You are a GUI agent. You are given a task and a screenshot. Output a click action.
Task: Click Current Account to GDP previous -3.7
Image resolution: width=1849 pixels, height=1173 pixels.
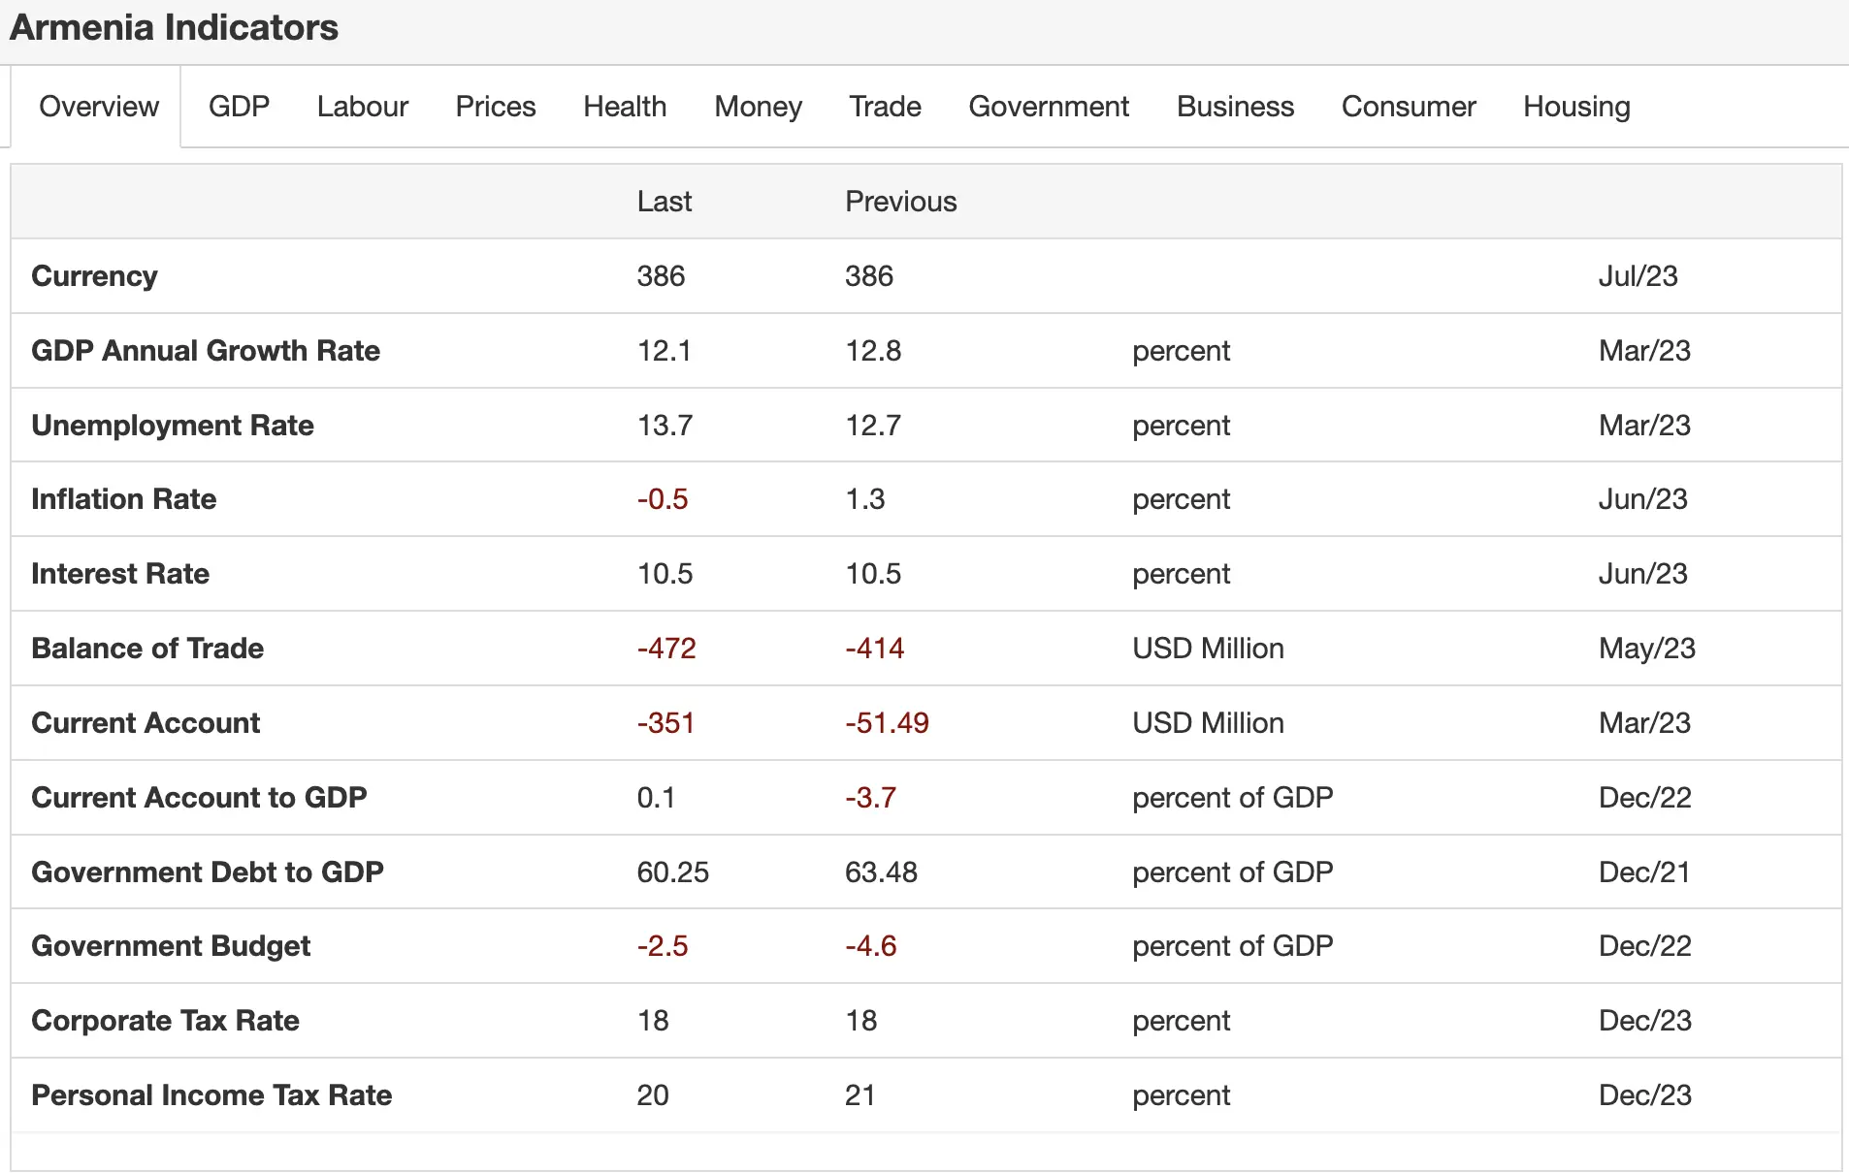[x=870, y=798]
